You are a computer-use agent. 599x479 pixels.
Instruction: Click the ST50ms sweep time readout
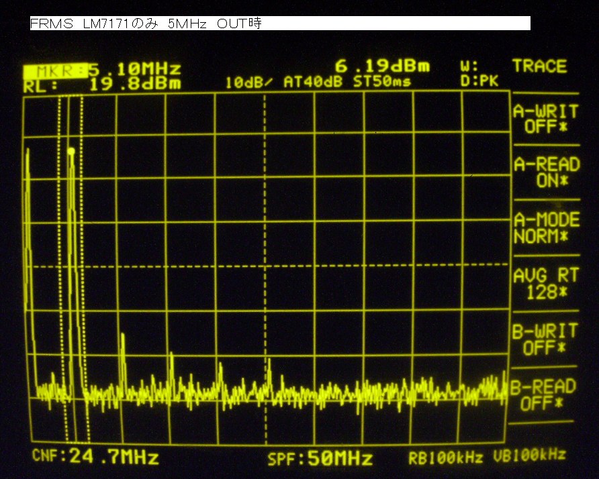pos(381,81)
